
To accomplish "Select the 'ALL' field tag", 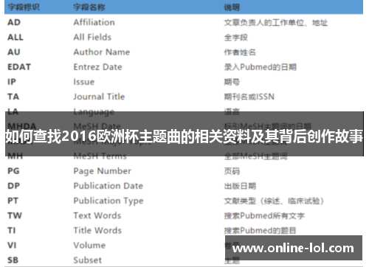I will pyautogui.click(x=15, y=38).
